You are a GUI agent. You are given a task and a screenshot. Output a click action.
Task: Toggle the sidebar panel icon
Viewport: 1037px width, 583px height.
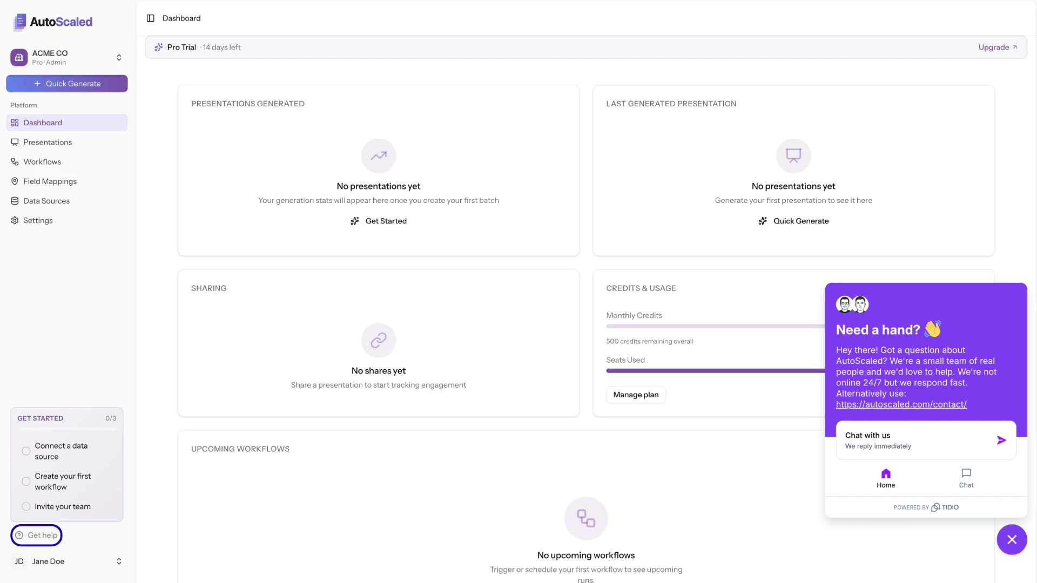(x=151, y=18)
